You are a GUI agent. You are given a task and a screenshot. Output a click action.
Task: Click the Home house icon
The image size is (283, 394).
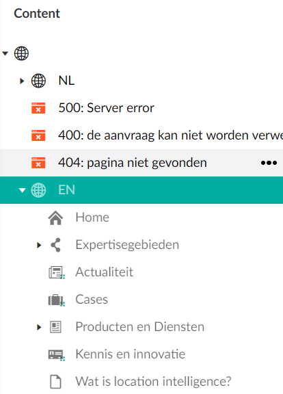click(x=55, y=218)
